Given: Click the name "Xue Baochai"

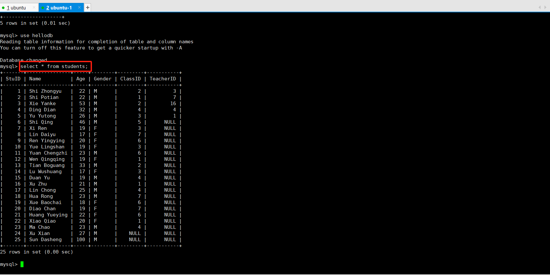Looking at the screenshot, I should pyautogui.click(x=45, y=202).
